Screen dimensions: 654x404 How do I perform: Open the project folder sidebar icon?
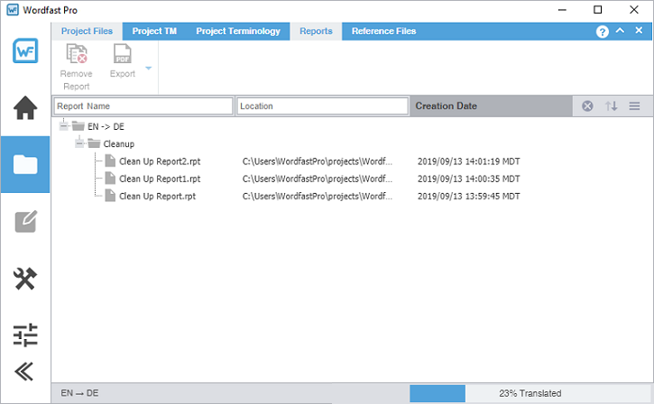coord(25,164)
